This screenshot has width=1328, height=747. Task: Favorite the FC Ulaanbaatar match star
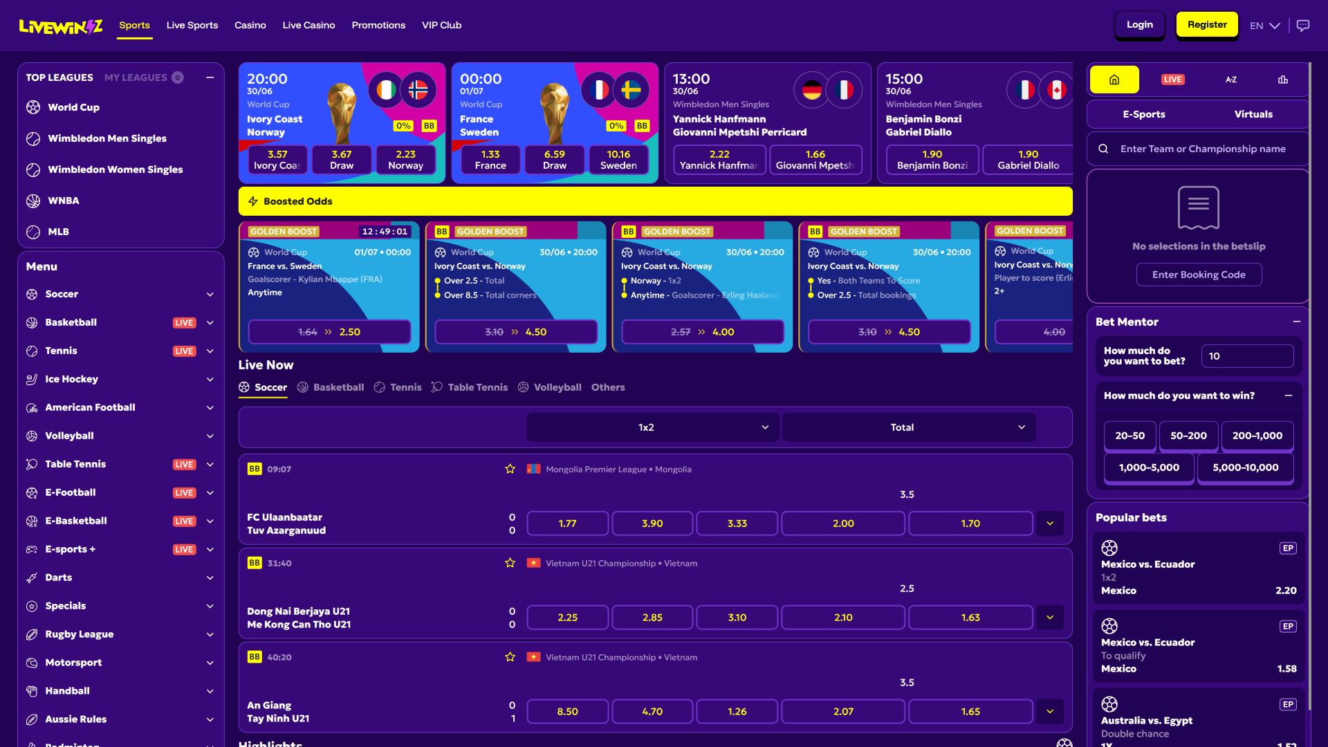(x=510, y=469)
